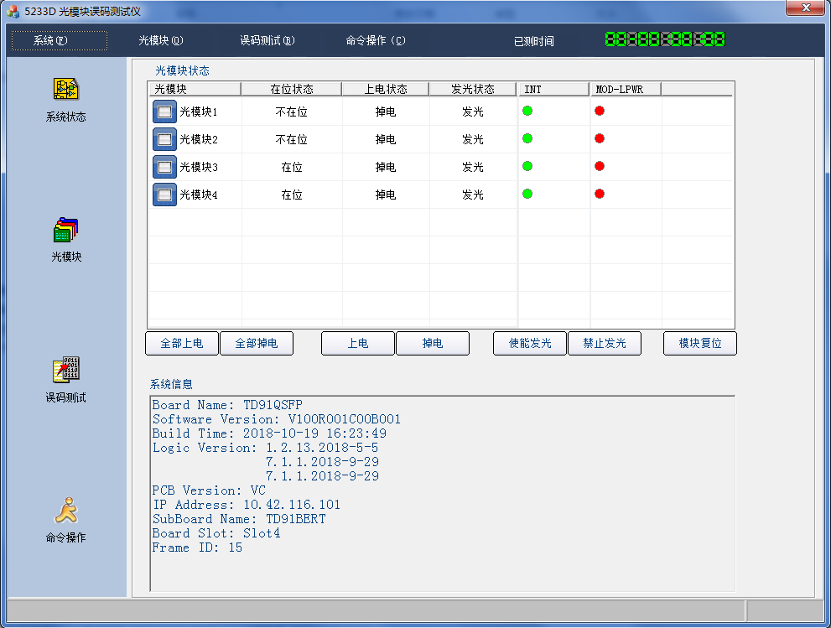The image size is (831, 628).
Task: Click the 命令操作 running figure icon
Action: (x=65, y=510)
